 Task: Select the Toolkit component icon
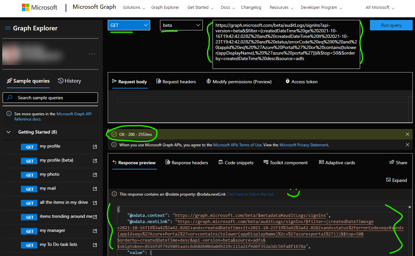(x=285, y=162)
